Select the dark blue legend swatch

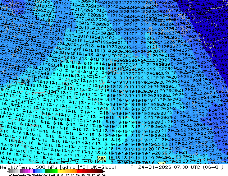(x=34, y=171)
